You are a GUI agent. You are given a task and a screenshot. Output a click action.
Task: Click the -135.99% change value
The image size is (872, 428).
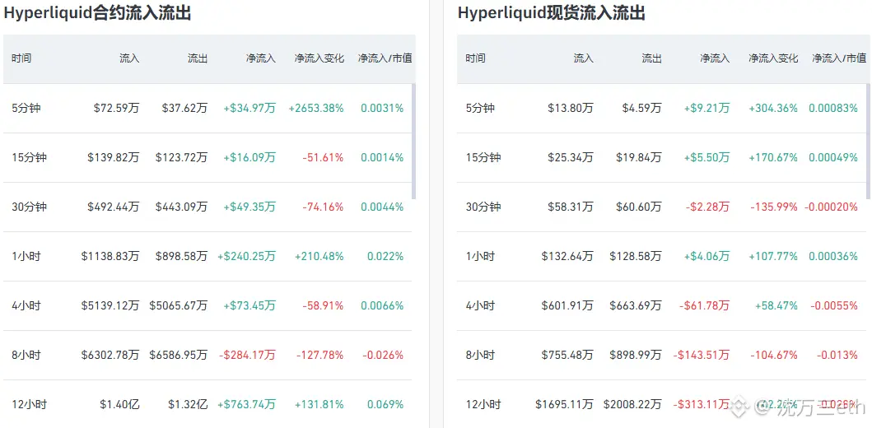pos(774,207)
